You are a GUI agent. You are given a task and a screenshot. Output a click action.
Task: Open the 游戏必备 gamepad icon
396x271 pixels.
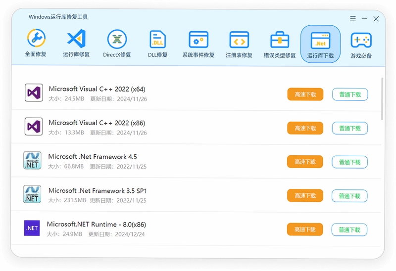click(361, 45)
